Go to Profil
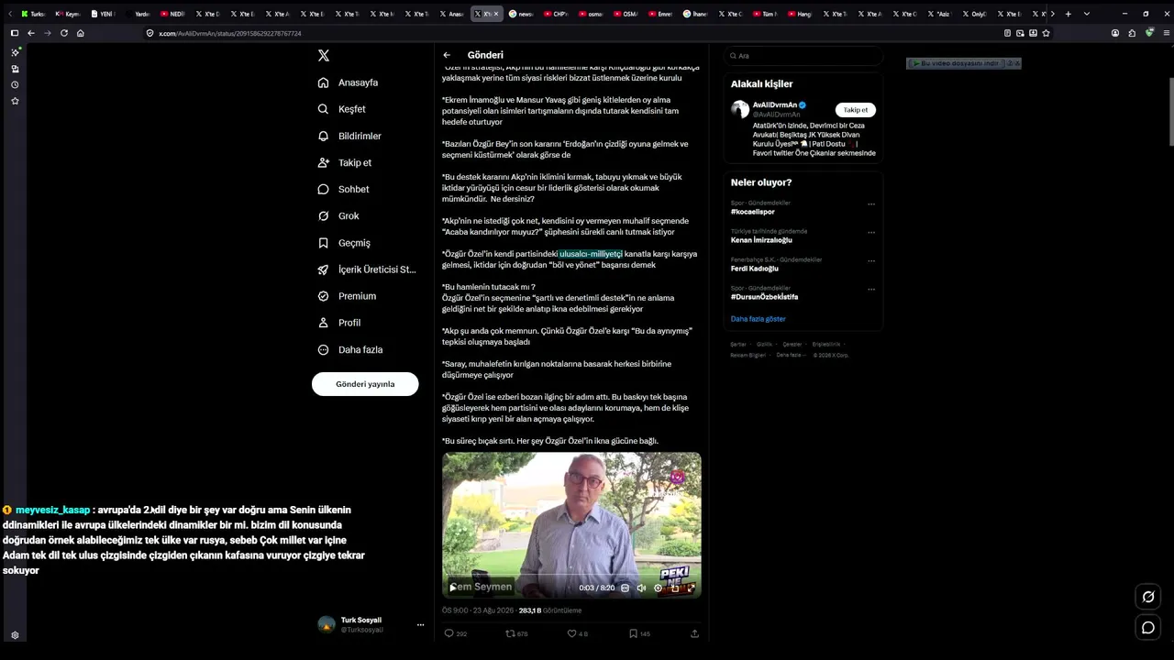This screenshot has width=1174, height=660. [x=339, y=323]
